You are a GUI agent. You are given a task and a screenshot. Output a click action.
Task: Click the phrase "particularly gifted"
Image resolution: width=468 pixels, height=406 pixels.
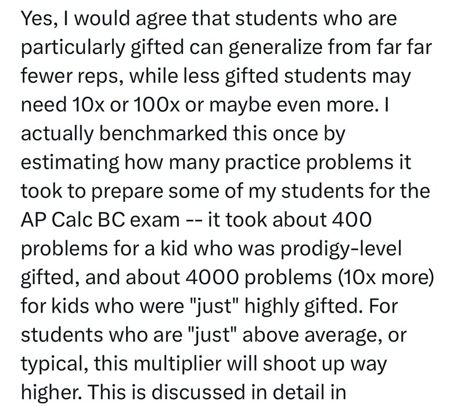pos(102,49)
